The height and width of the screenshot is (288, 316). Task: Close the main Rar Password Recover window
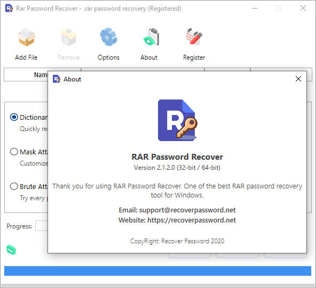pyautogui.click(x=303, y=8)
